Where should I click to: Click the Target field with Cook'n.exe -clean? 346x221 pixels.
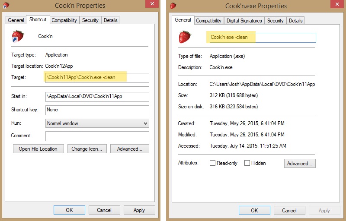[x=97, y=78]
